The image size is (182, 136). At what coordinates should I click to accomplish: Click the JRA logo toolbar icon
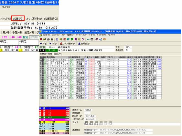(88, 39)
